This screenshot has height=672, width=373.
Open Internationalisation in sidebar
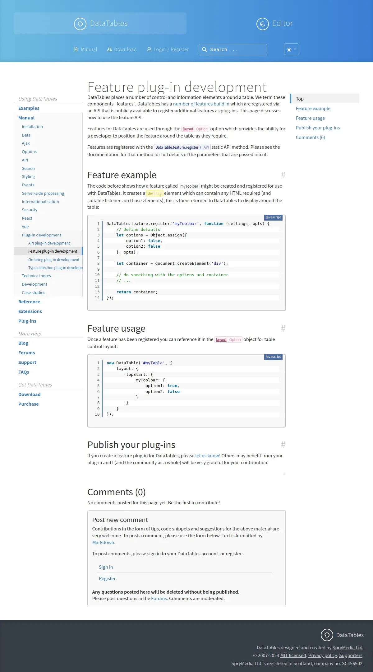[x=40, y=202]
